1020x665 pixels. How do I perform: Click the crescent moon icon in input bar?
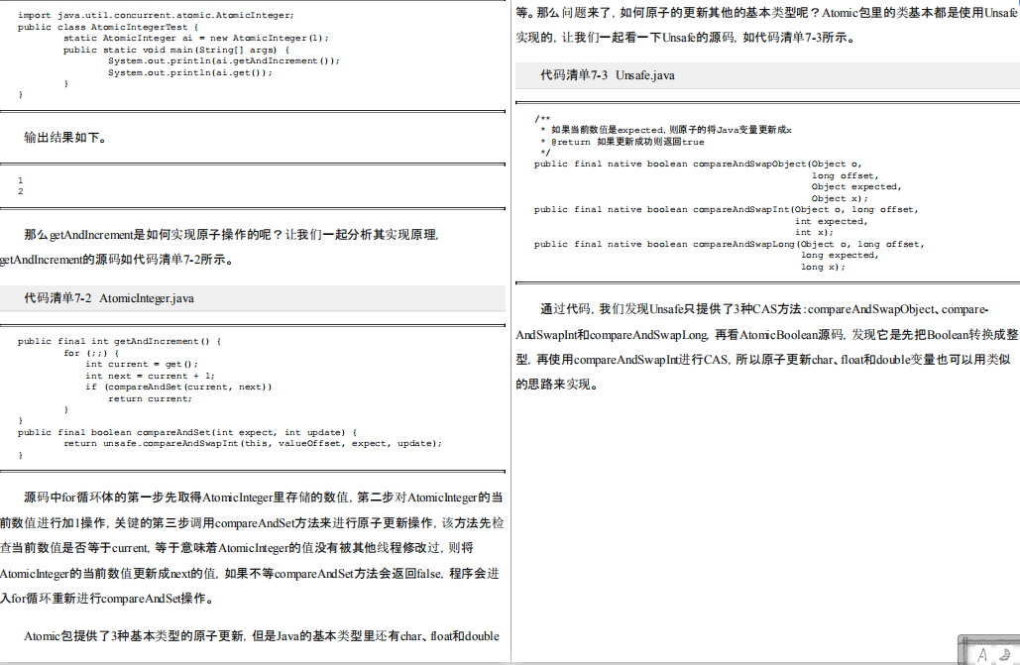(1005, 654)
